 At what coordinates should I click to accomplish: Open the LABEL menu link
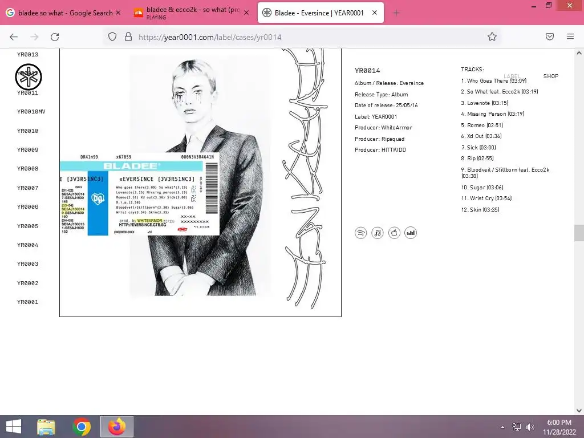coord(512,76)
